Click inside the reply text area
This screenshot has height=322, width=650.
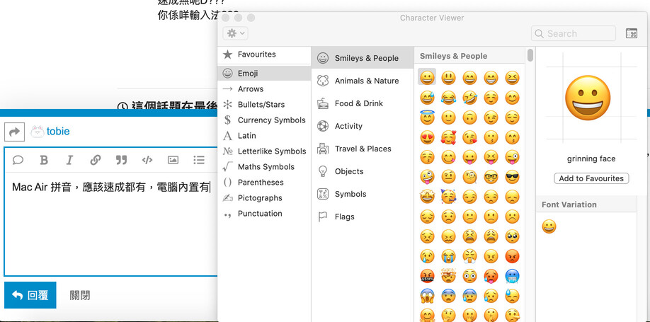coord(110,224)
